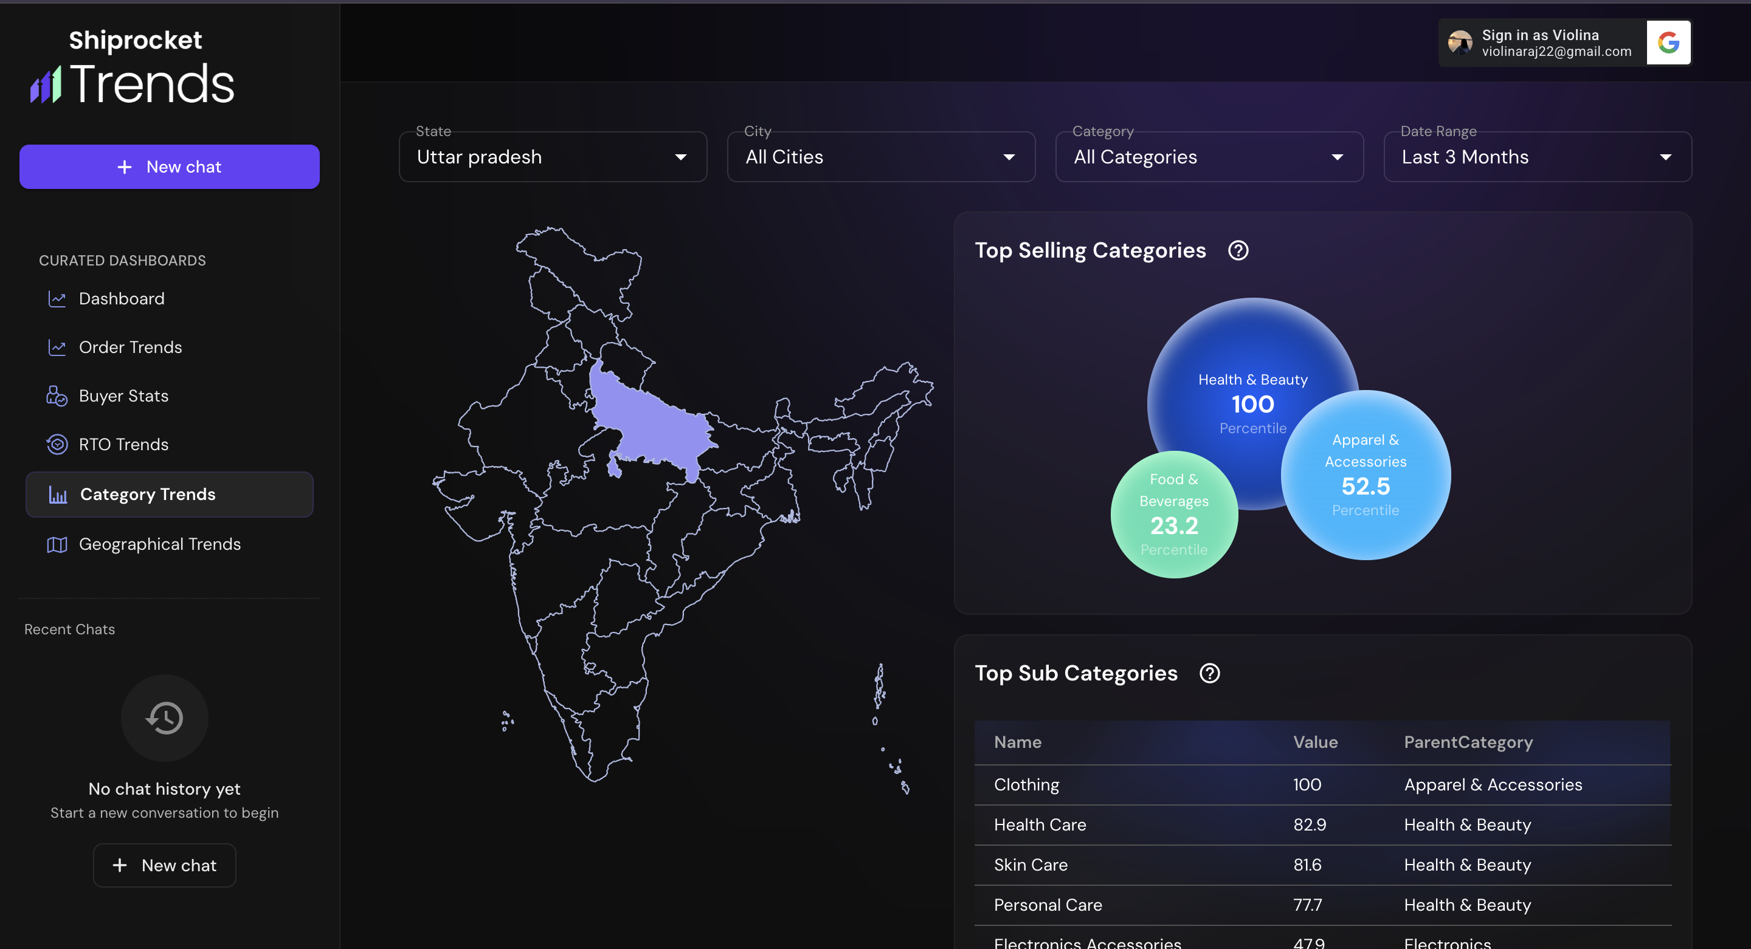Click the chat history clock icon
Screen dimensions: 1751x949
pyautogui.click(x=164, y=718)
